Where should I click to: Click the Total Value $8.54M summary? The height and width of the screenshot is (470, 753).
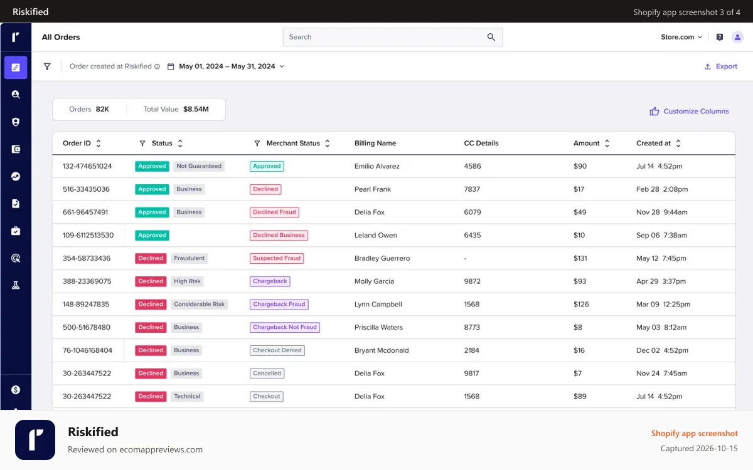176,109
